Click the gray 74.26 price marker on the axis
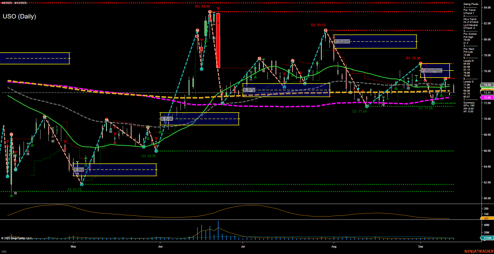This screenshot has width=494, height=254. point(487,85)
